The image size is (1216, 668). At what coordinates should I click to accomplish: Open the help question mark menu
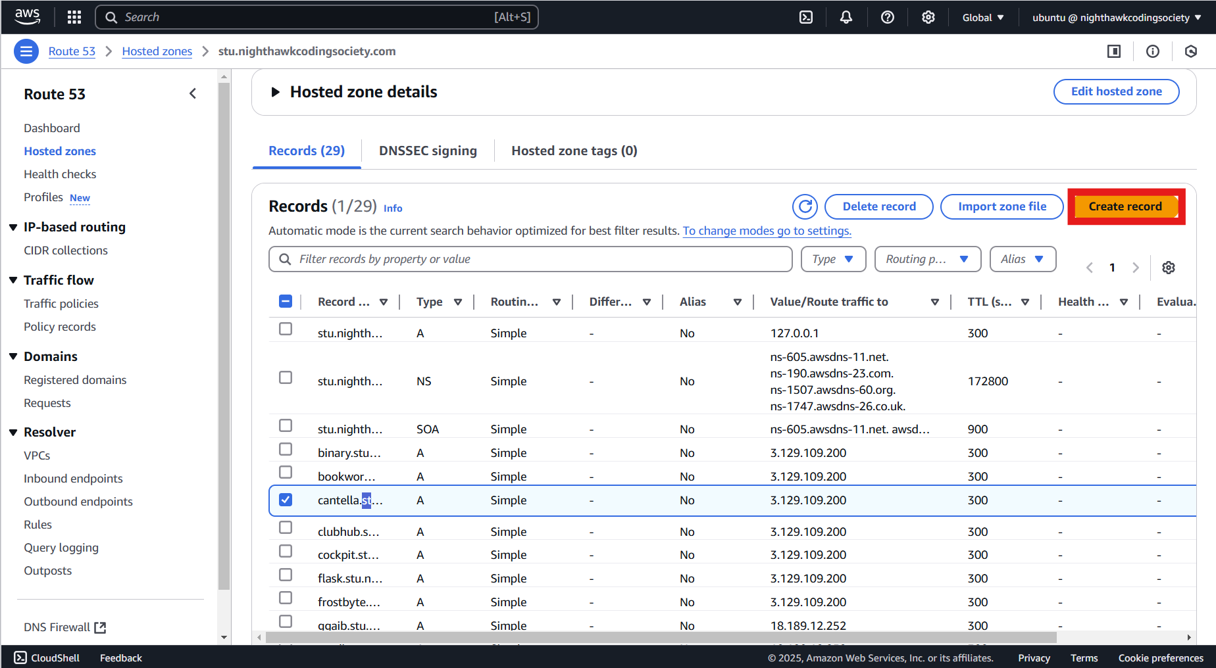coord(888,17)
